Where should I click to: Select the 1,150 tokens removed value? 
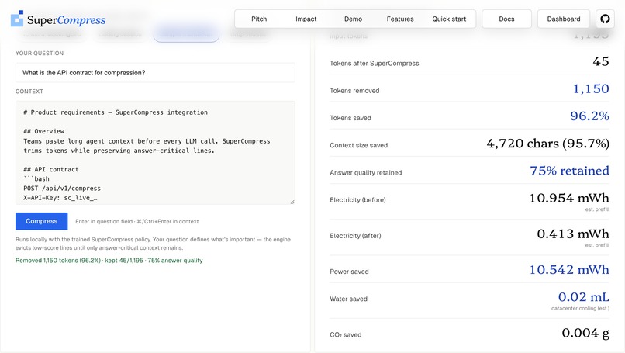(591, 88)
